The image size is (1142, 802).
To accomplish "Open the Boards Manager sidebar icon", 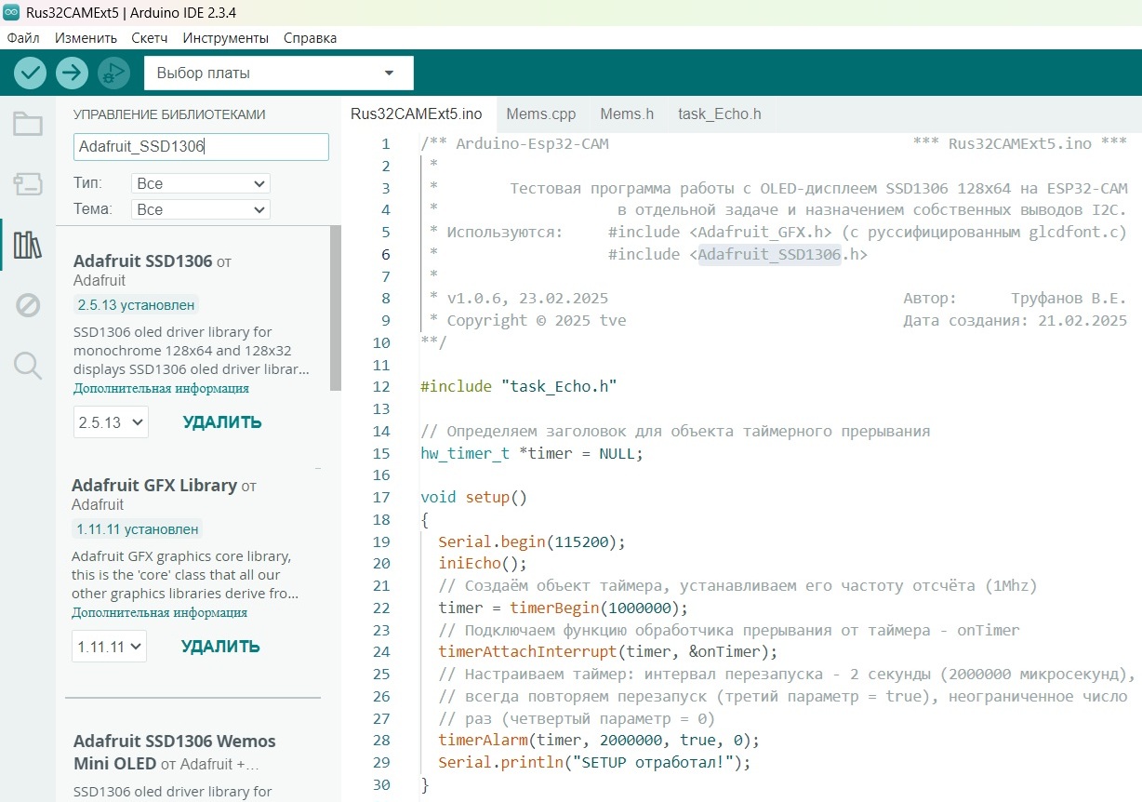I will tap(28, 184).
